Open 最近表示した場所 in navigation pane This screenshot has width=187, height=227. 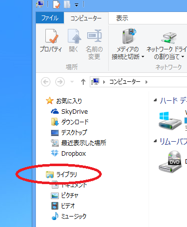click(x=84, y=143)
